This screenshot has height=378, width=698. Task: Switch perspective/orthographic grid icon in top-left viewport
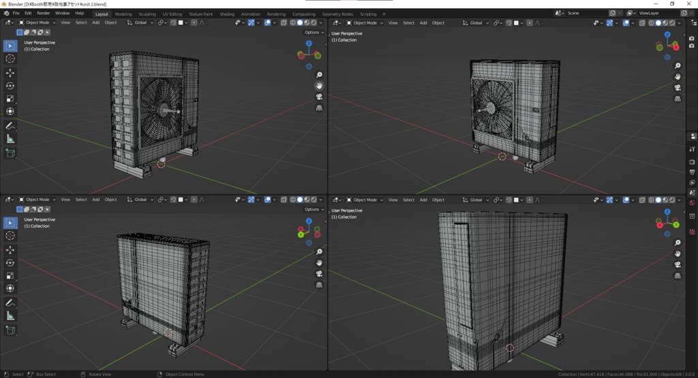(x=319, y=108)
